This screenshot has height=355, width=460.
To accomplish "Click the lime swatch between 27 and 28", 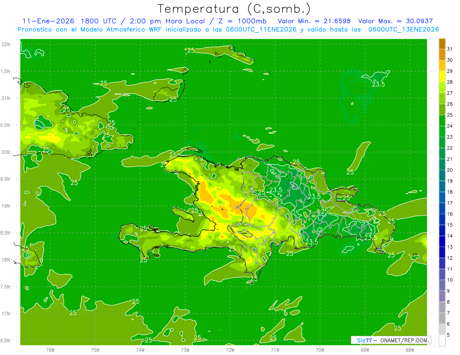I will tap(442, 88).
